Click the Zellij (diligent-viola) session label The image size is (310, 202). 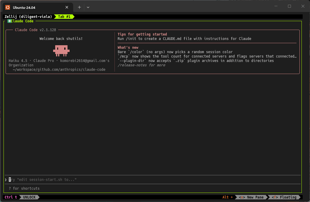tap(28, 17)
